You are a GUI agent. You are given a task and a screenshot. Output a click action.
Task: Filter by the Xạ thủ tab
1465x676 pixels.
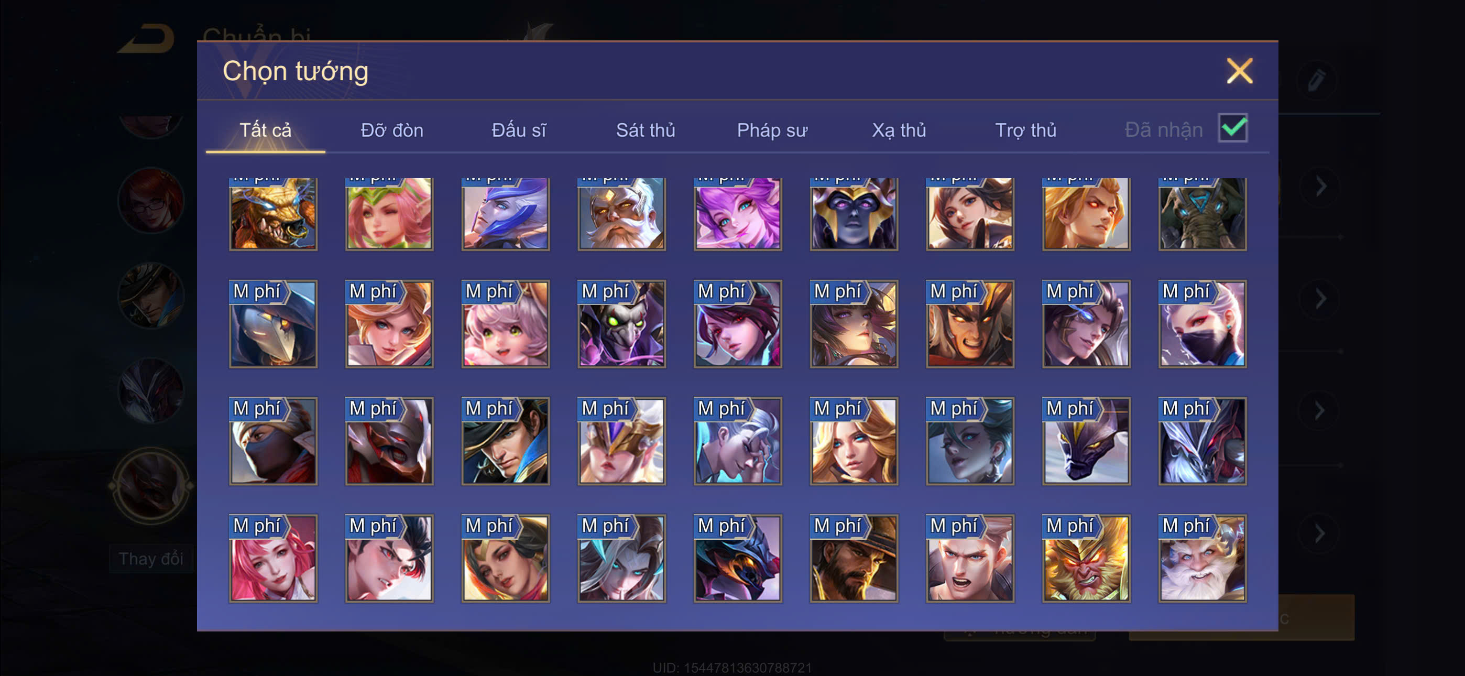(899, 130)
